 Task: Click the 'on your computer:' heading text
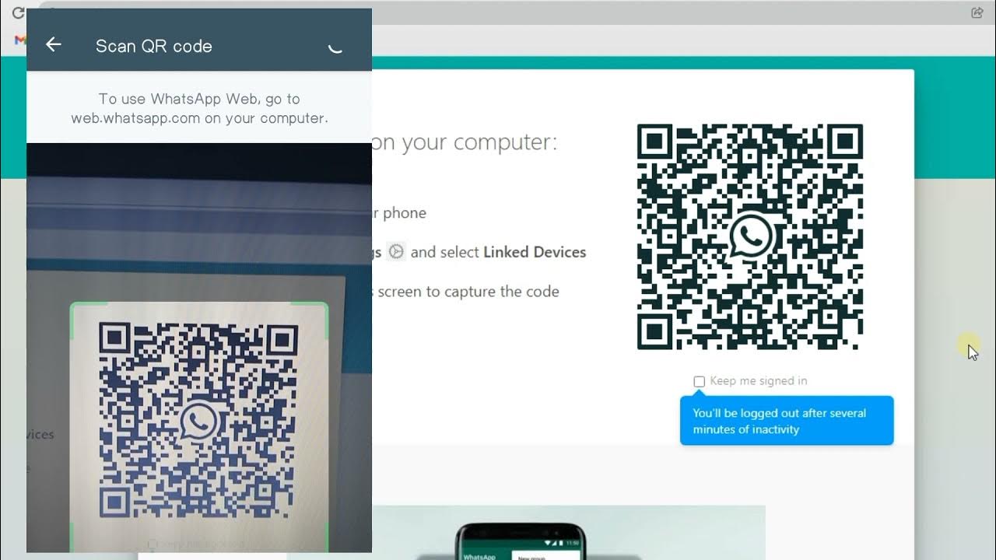[x=465, y=142]
